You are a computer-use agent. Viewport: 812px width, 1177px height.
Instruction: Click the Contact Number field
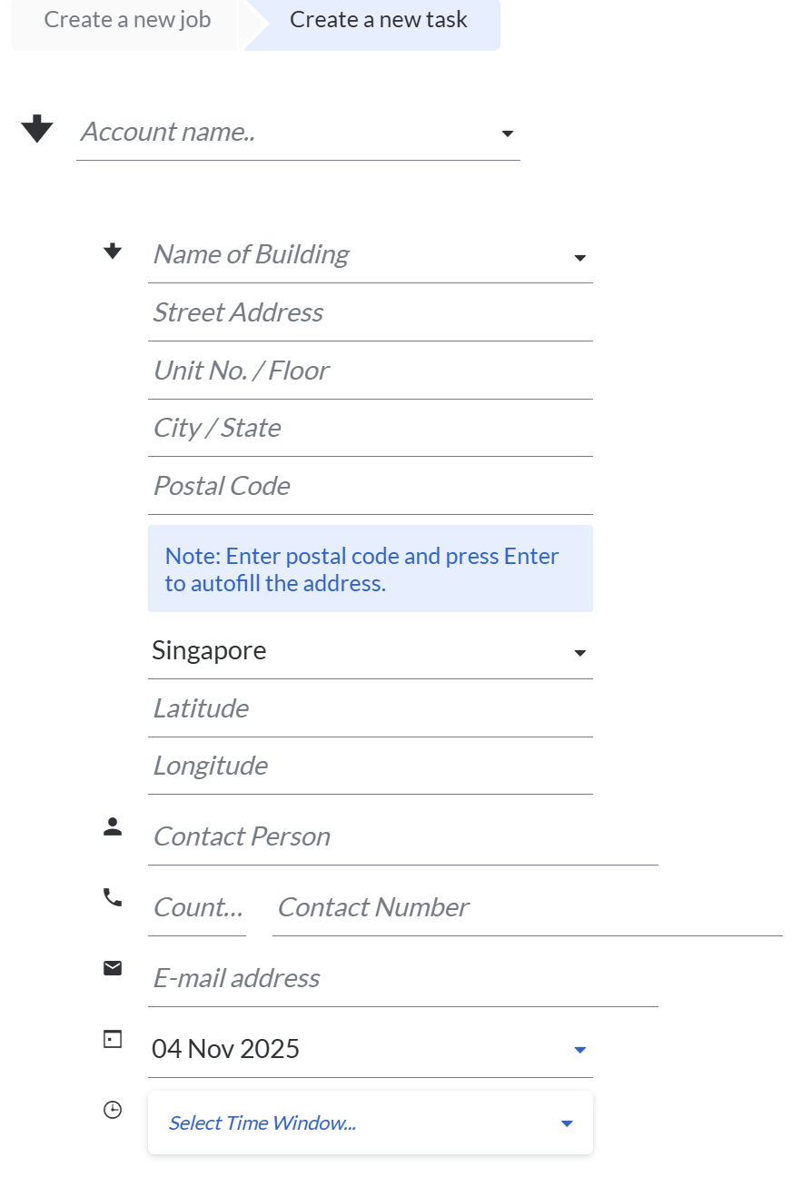coord(527,907)
